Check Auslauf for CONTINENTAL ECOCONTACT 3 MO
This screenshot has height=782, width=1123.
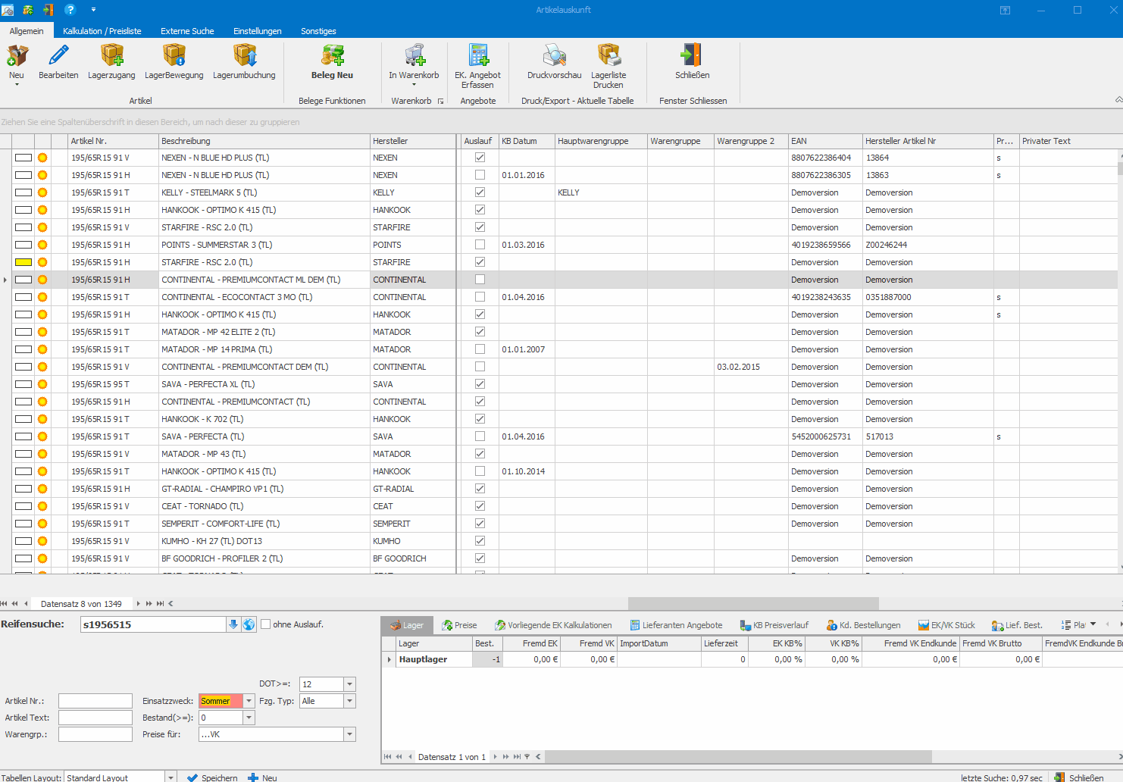pyautogui.click(x=480, y=297)
